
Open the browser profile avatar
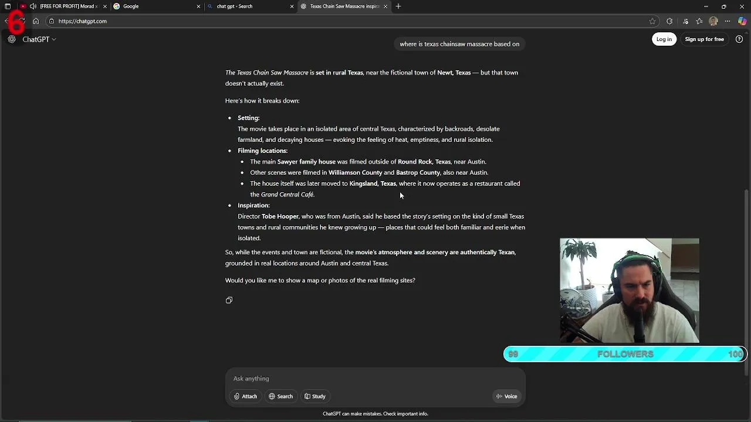(x=713, y=21)
